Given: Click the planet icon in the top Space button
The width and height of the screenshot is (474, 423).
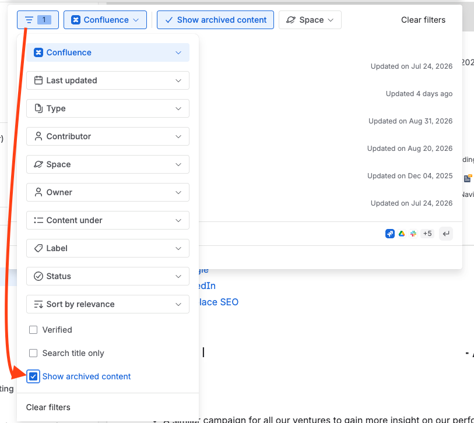Looking at the screenshot, I should [x=291, y=20].
